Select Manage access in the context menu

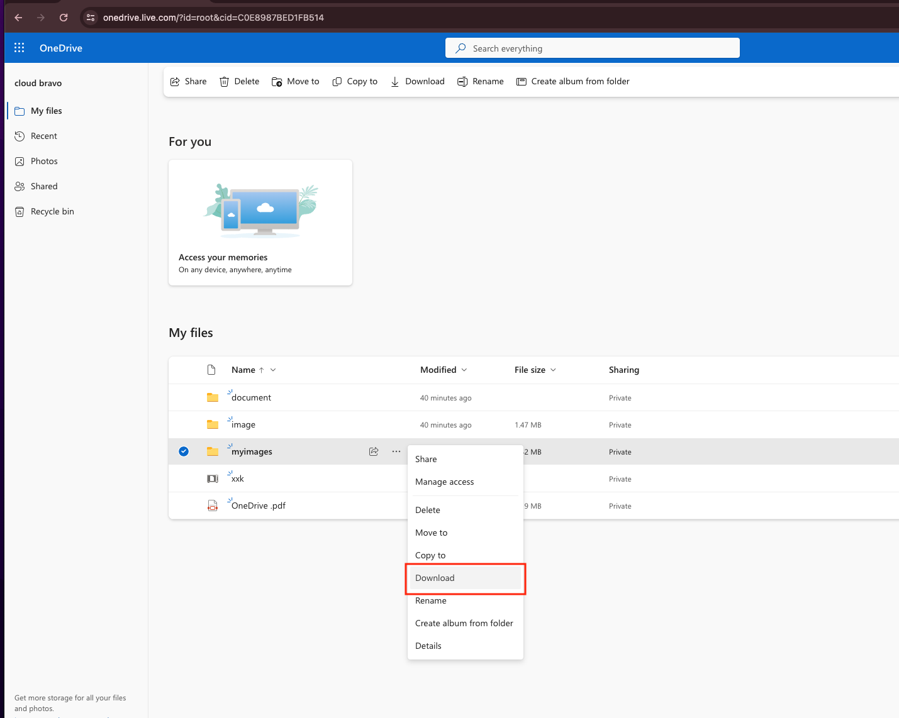coord(466,482)
